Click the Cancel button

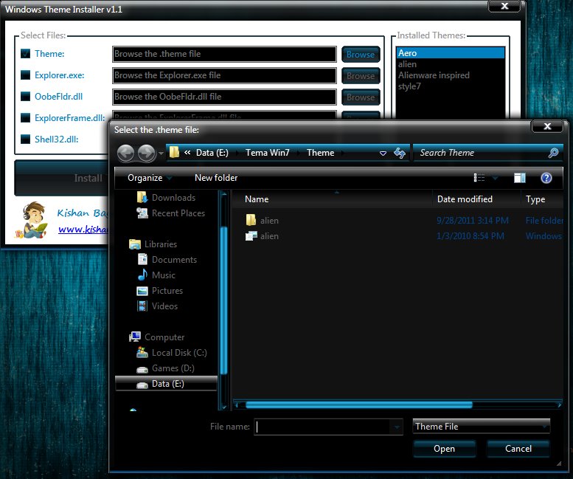pyautogui.click(x=518, y=449)
